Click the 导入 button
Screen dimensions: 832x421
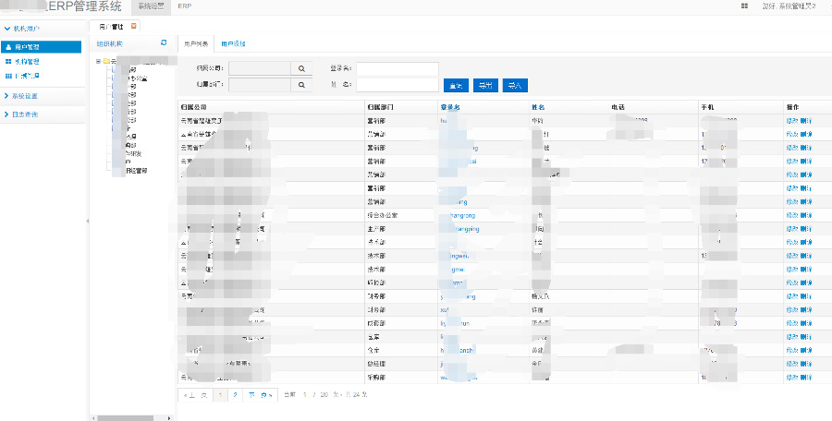pyautogui.click(x=515, y=85)
